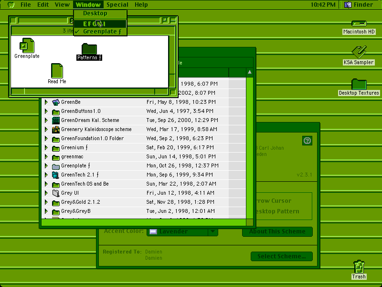382x287 pixels.
Task: Click the Finder application menu icon
Action: 348,4
